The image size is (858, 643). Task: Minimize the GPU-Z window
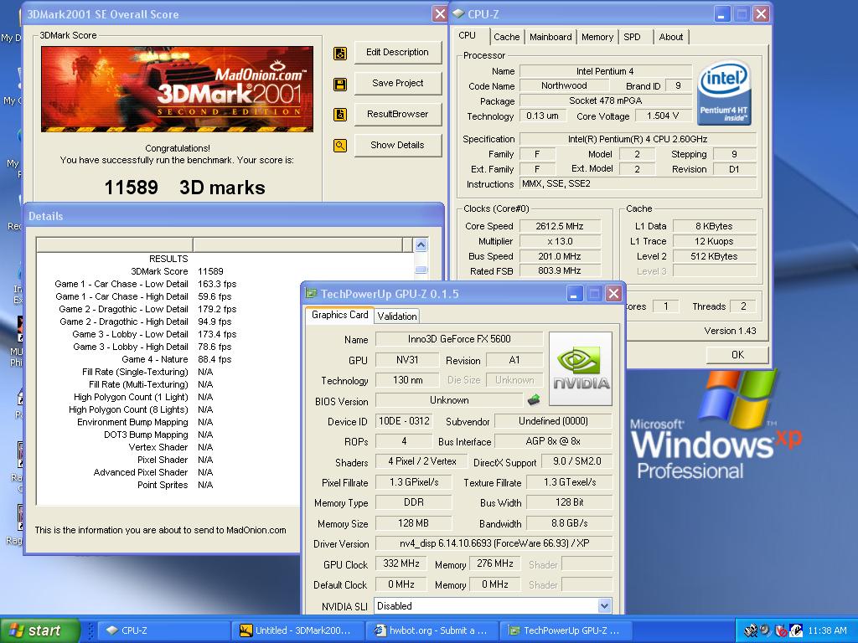[x=573, y=294]
